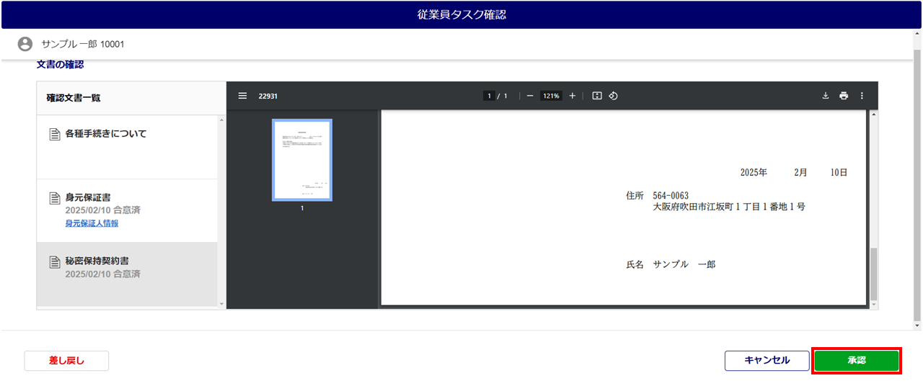The height and width of the screenshot is (386, 923).
Task: Download the PDF document
Action: (x=826, y=96)
